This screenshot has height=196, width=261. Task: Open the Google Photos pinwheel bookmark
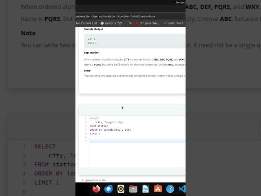tap(130, 23)
